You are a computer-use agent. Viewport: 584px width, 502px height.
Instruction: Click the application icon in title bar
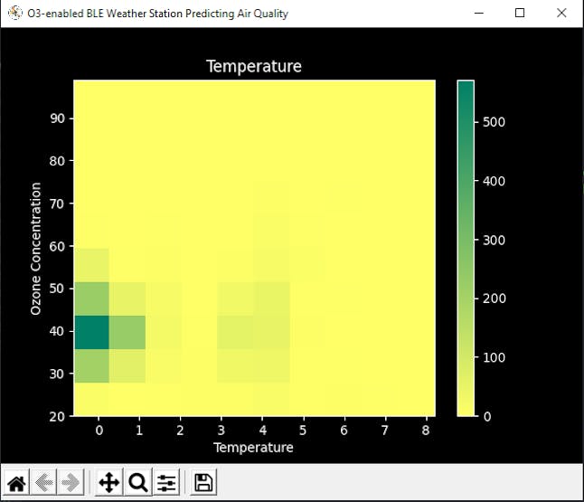tap(14, 13)
